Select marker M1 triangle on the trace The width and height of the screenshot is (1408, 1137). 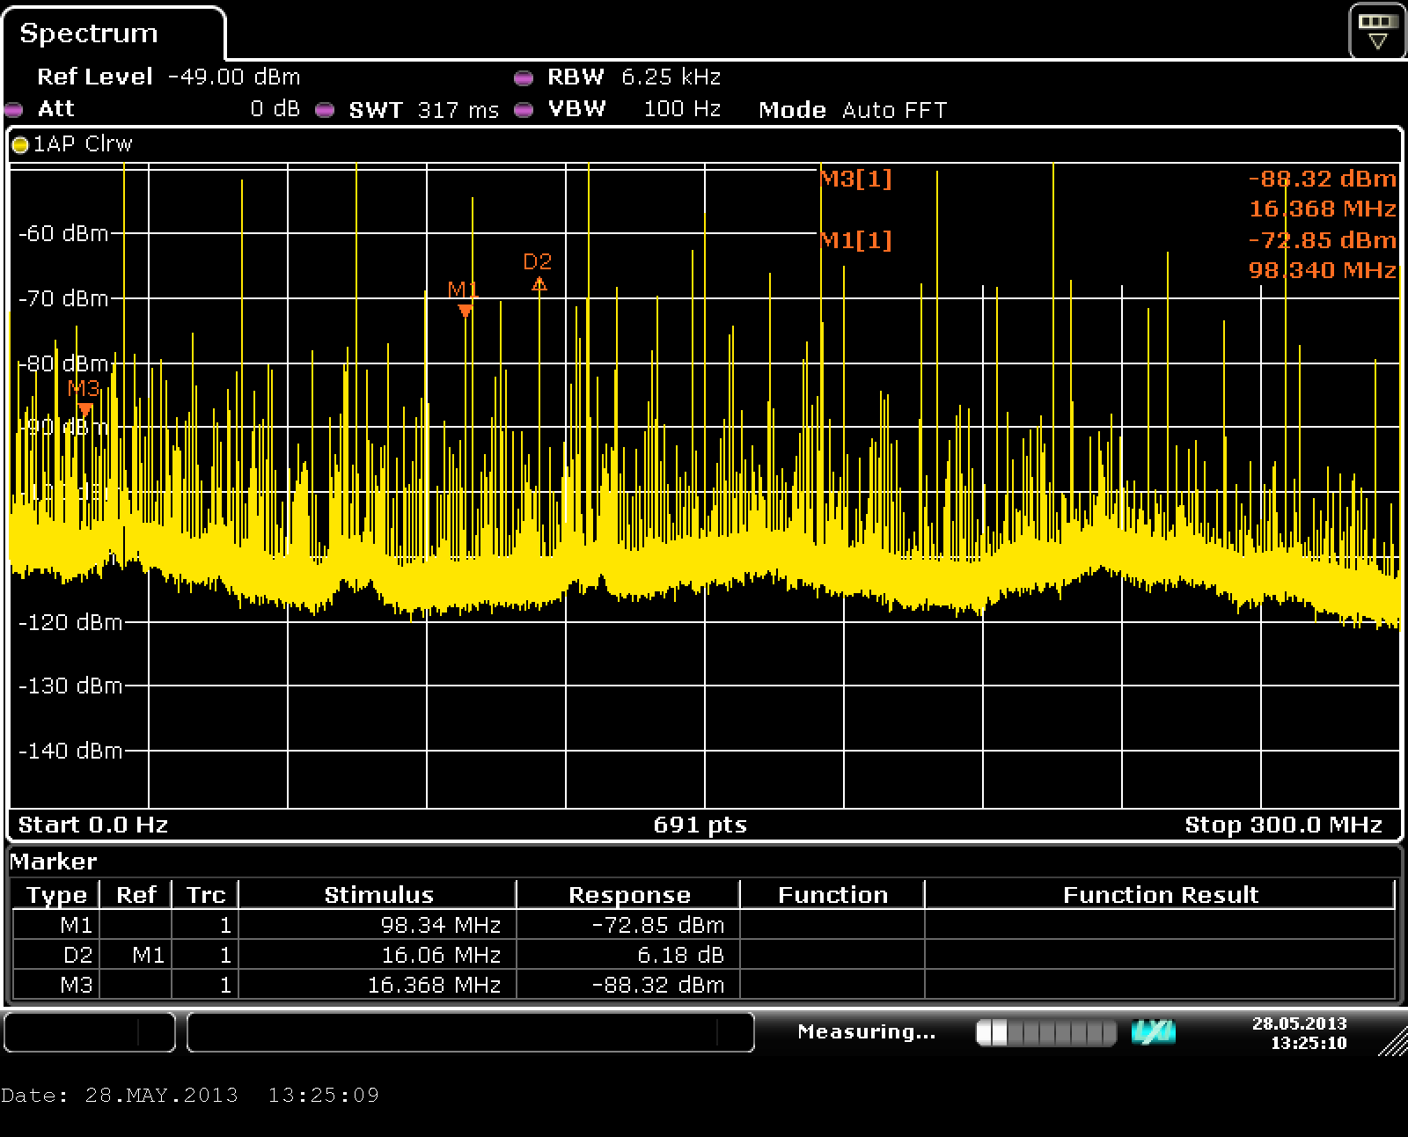point(466,310)
